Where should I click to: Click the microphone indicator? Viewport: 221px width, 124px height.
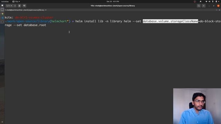click(x=213, y=1)
